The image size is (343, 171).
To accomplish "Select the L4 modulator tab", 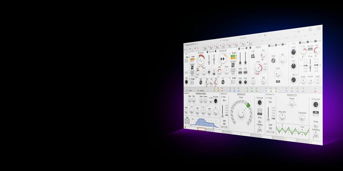I will coord(247,91).
